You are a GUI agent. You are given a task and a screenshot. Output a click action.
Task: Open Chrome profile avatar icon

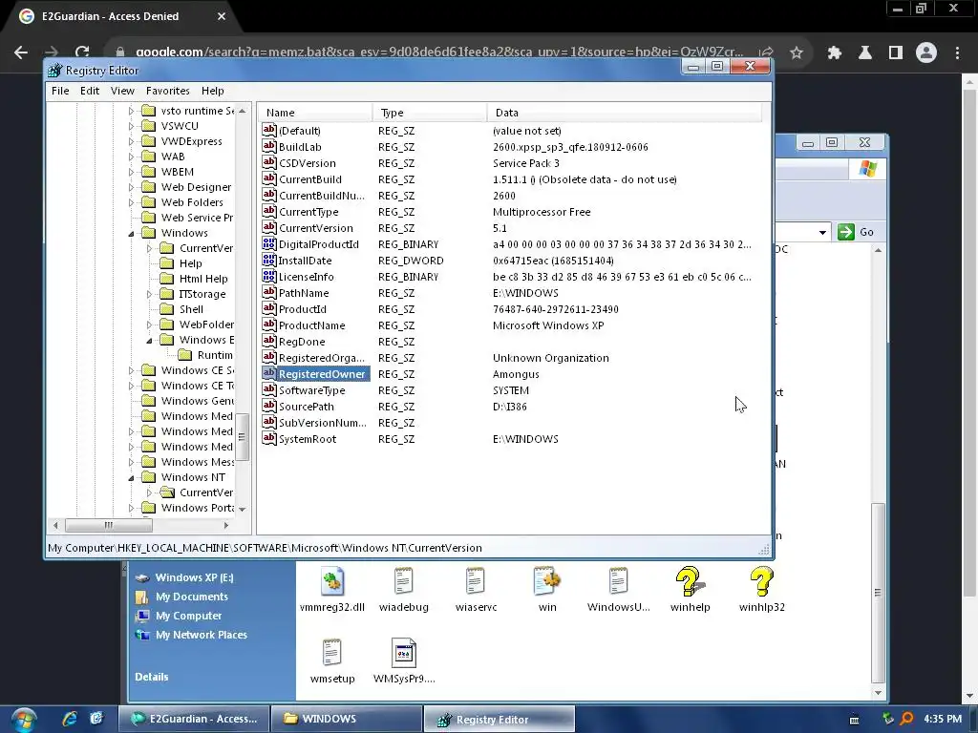pos(926,53)
